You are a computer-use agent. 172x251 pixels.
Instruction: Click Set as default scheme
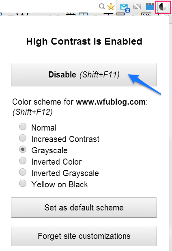point(84,208)
